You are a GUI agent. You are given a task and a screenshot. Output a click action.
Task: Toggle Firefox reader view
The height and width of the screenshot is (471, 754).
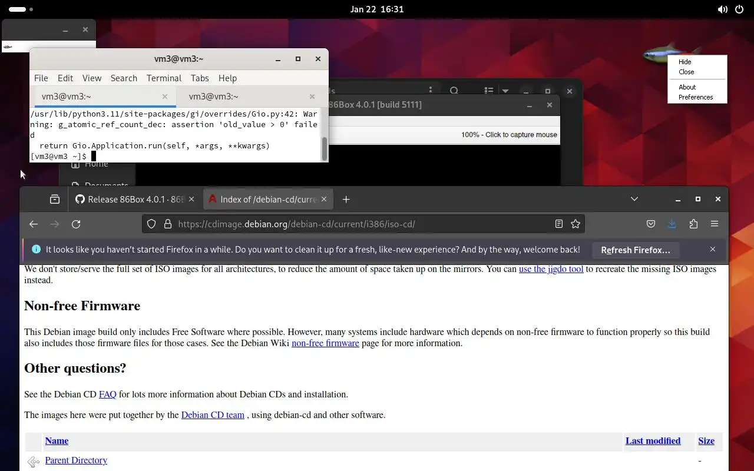tap(559, 224)
